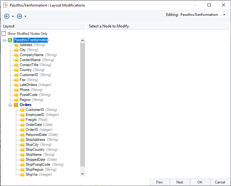The height and width of the screenshot is (186, 231).
Task: Click the orange Orders collection node icon
Action: (x=16, y=105)
